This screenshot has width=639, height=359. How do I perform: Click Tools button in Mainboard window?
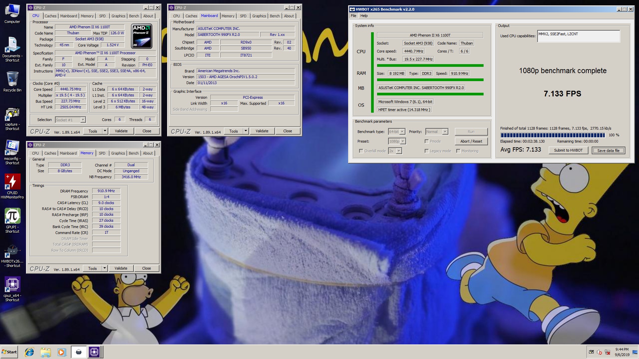(x=234, y=131)
